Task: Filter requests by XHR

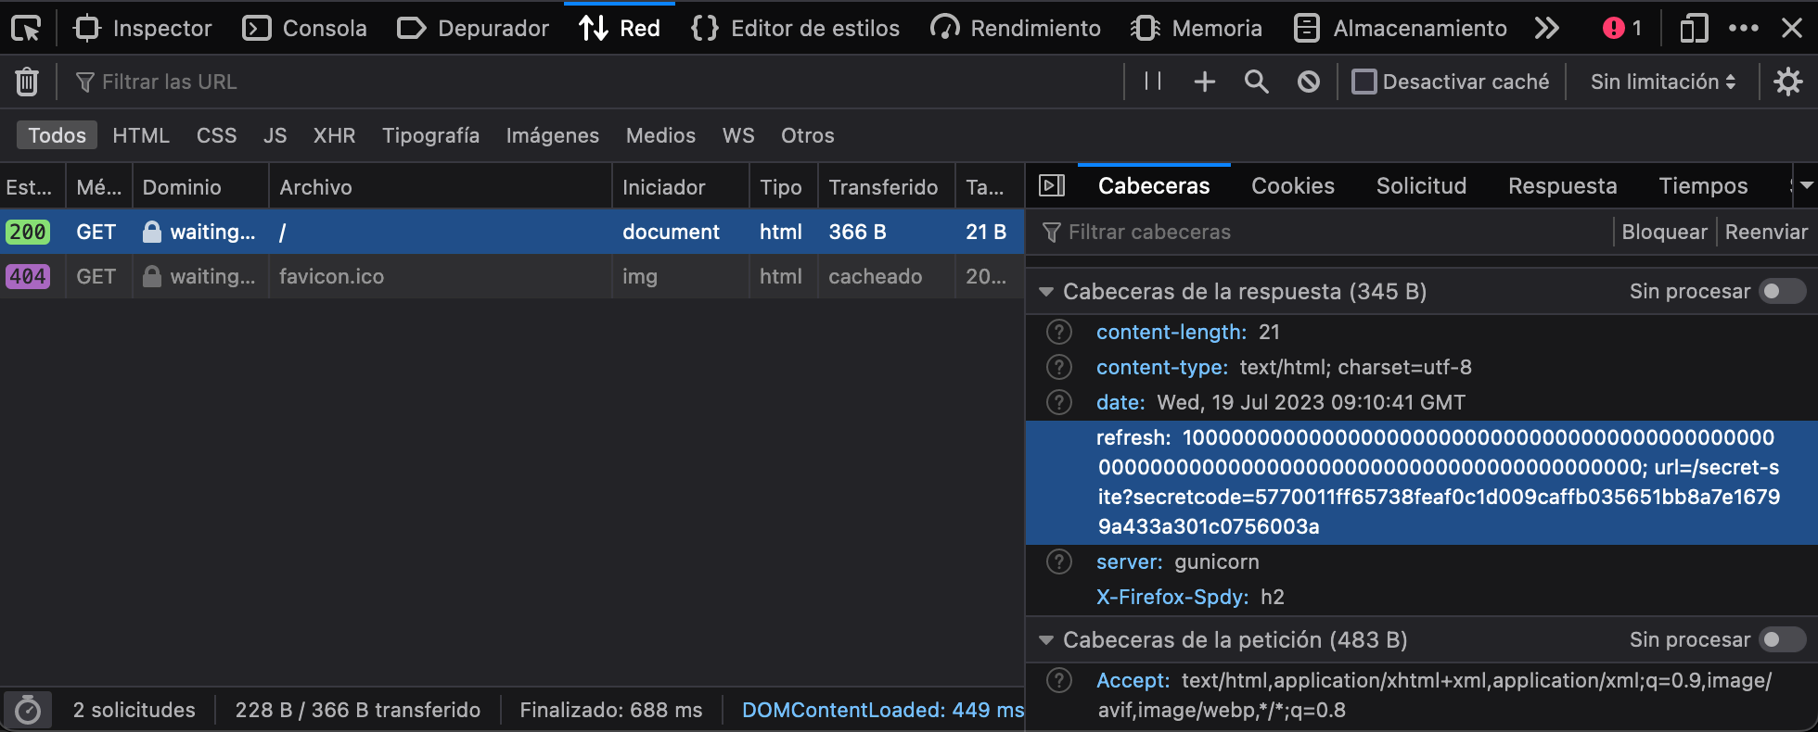Action: tap(334, 135)
